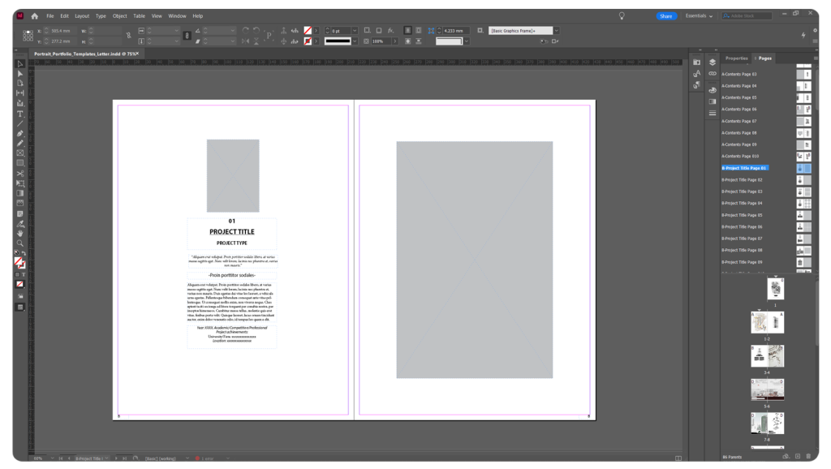This screenshot has height=469, width=831.
Task: Open the object style dropdown
Action: pyautogui.click(x=557, y=31)
